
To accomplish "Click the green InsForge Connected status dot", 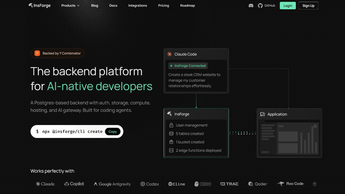I will tap(171, 66).
